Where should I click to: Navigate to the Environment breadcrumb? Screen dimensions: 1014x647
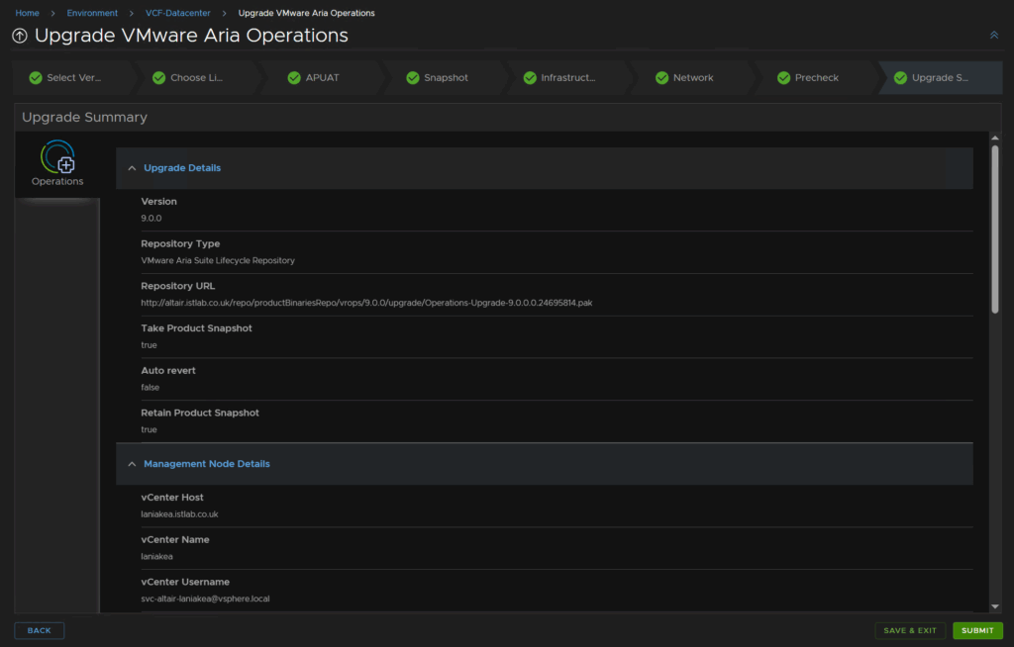(92, 13)
